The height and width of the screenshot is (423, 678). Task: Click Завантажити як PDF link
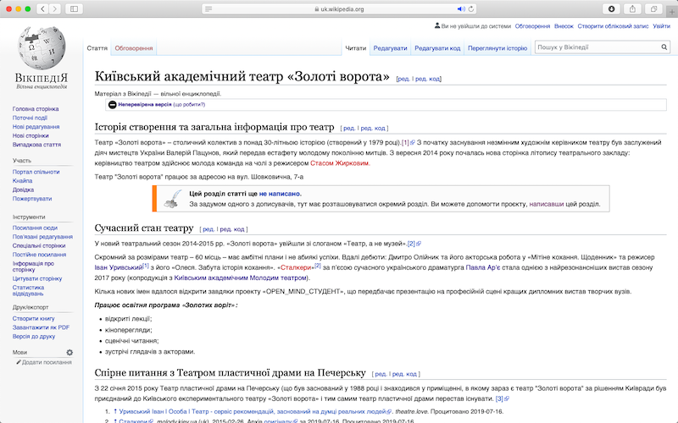click(41, 327)
